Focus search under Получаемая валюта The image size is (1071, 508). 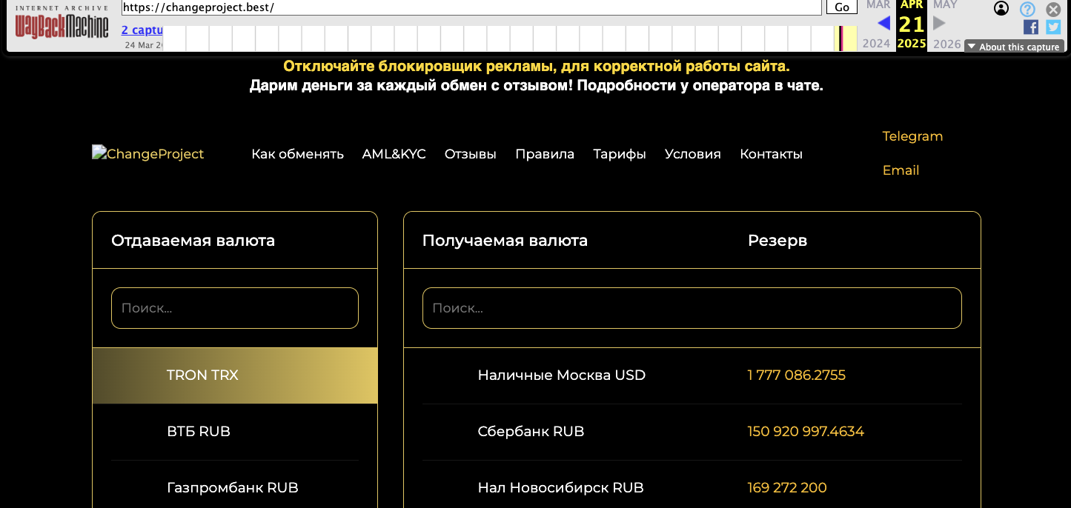692,308
